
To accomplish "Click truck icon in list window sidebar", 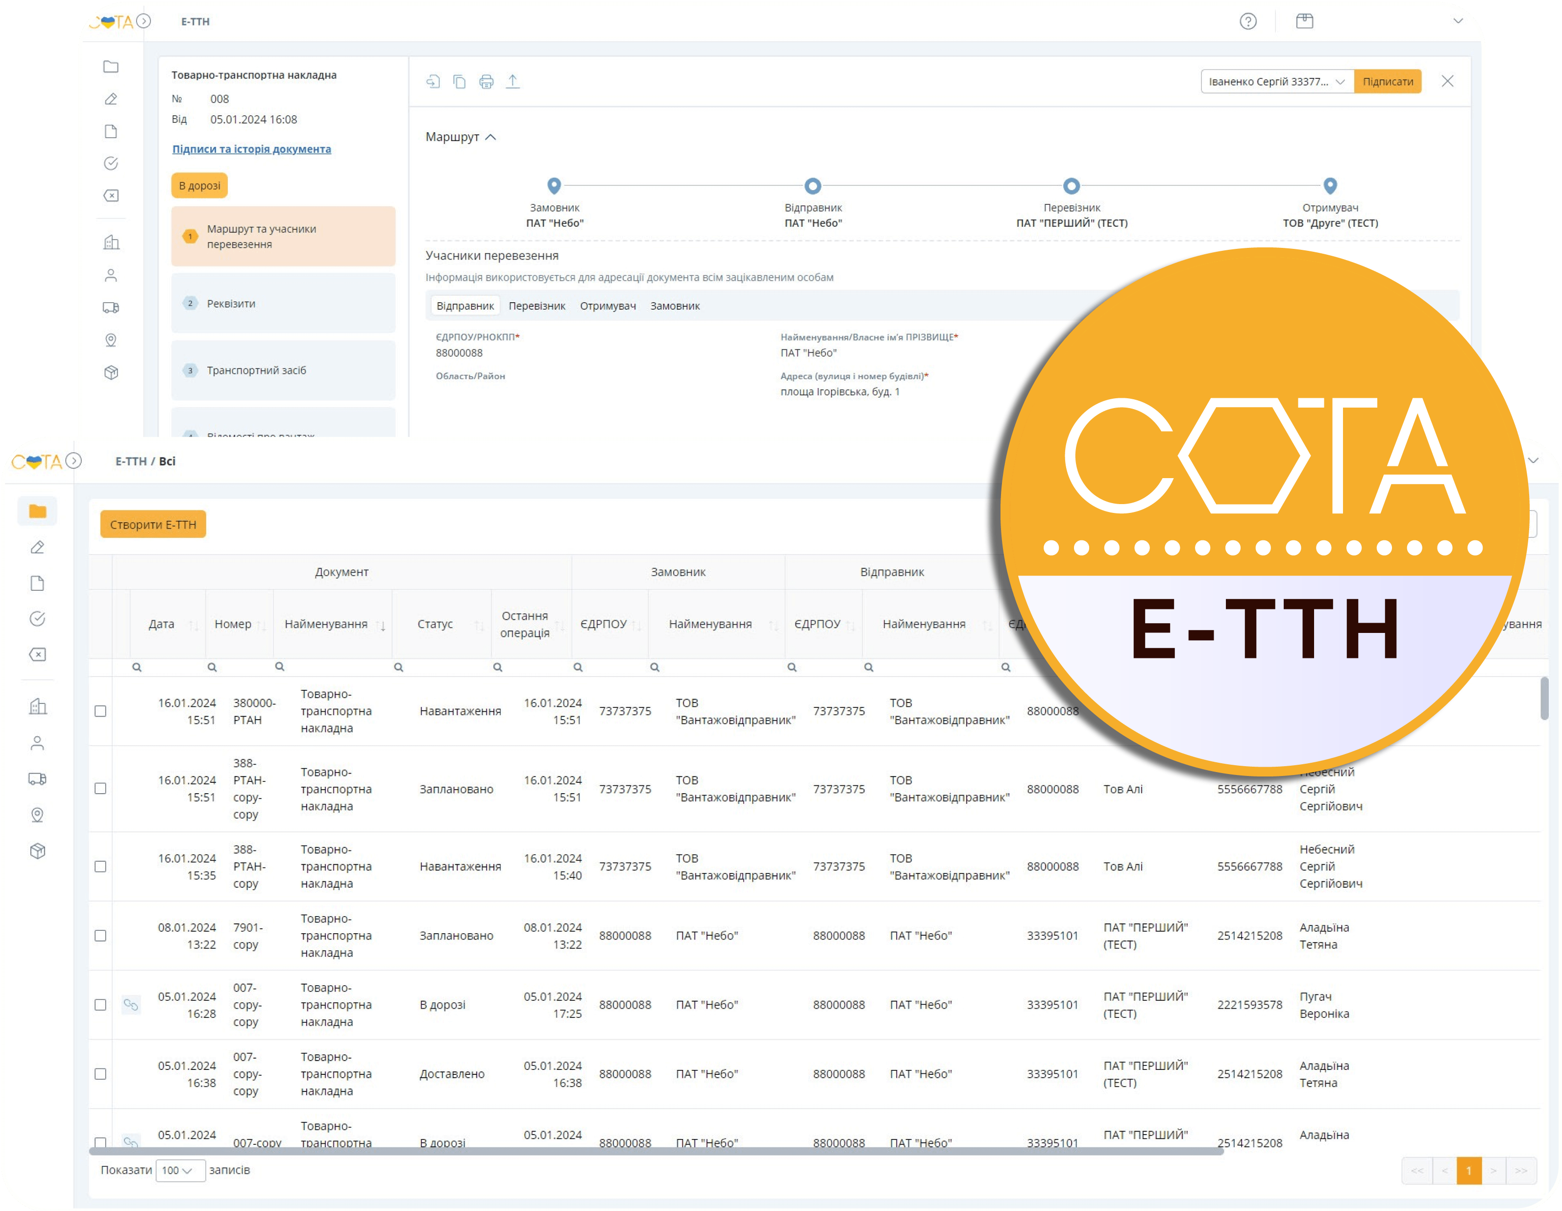I will coord(38,779).
